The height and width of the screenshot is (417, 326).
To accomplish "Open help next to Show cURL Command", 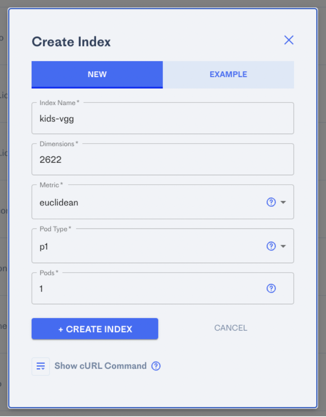I will click(156, 366).
